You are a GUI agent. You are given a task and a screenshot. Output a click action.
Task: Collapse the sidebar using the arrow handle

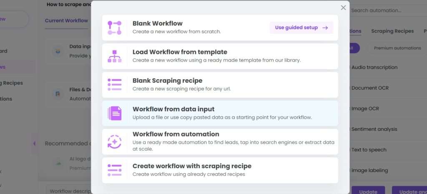34,144
